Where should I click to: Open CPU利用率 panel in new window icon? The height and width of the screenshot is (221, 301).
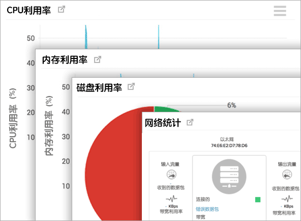[x=62, y=9]
